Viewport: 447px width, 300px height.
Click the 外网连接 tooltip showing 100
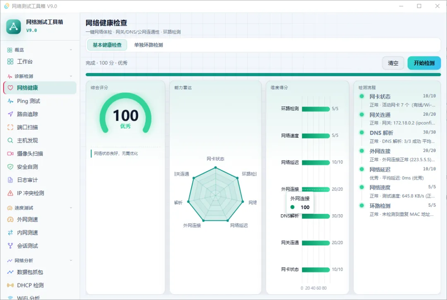point(300,203)
